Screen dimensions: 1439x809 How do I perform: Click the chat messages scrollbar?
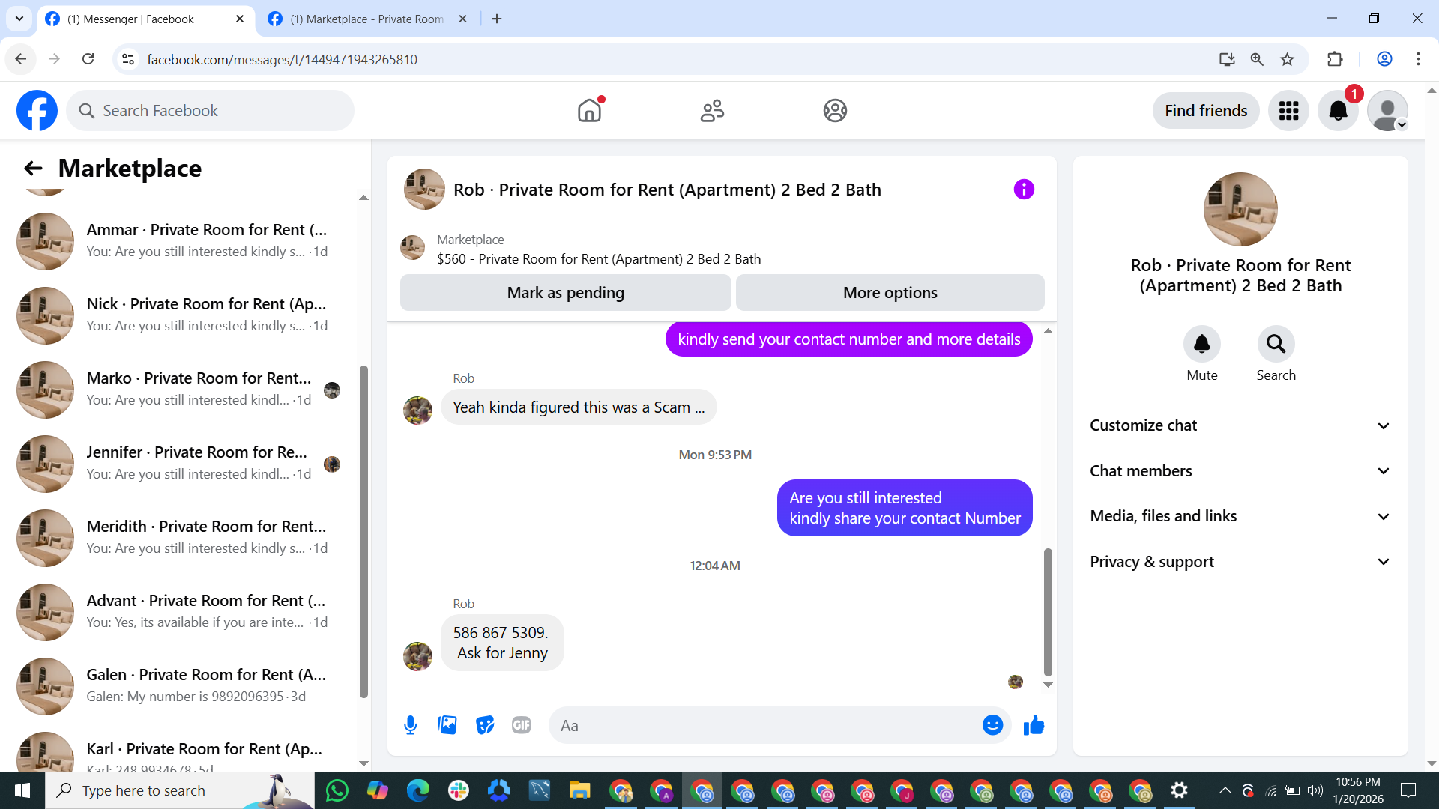tap(1048, 612)
